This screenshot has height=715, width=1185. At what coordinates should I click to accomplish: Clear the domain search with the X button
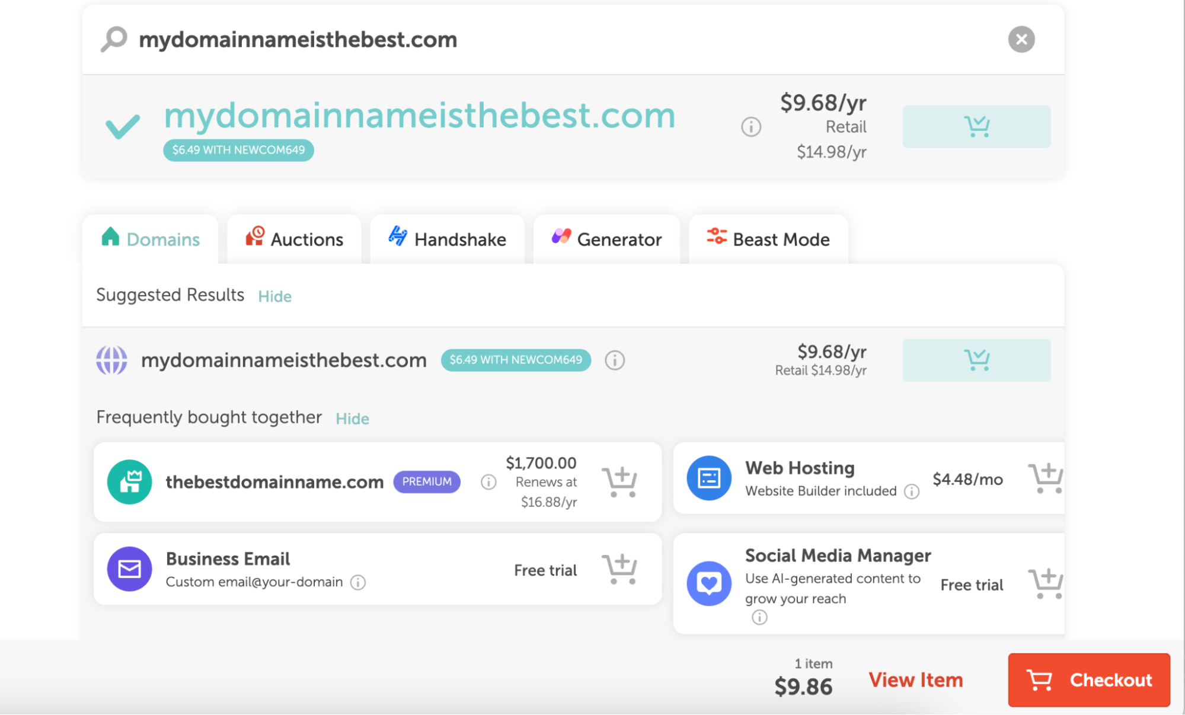(x=1021, y=40)
